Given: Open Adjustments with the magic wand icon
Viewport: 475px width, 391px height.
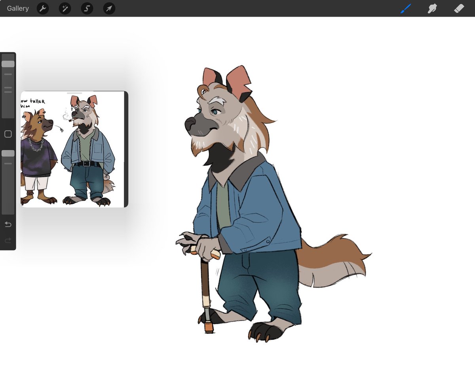Looking at the screenshot, I should coord(65,8).
